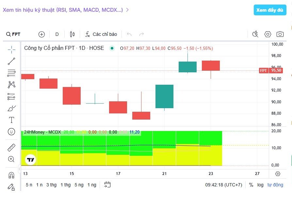Click the Xem đầy đủ button
This screenshot has height=203, width=292.
[270, 10]
